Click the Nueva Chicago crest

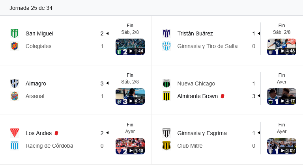pyautogui.click(x=166, y=83)
